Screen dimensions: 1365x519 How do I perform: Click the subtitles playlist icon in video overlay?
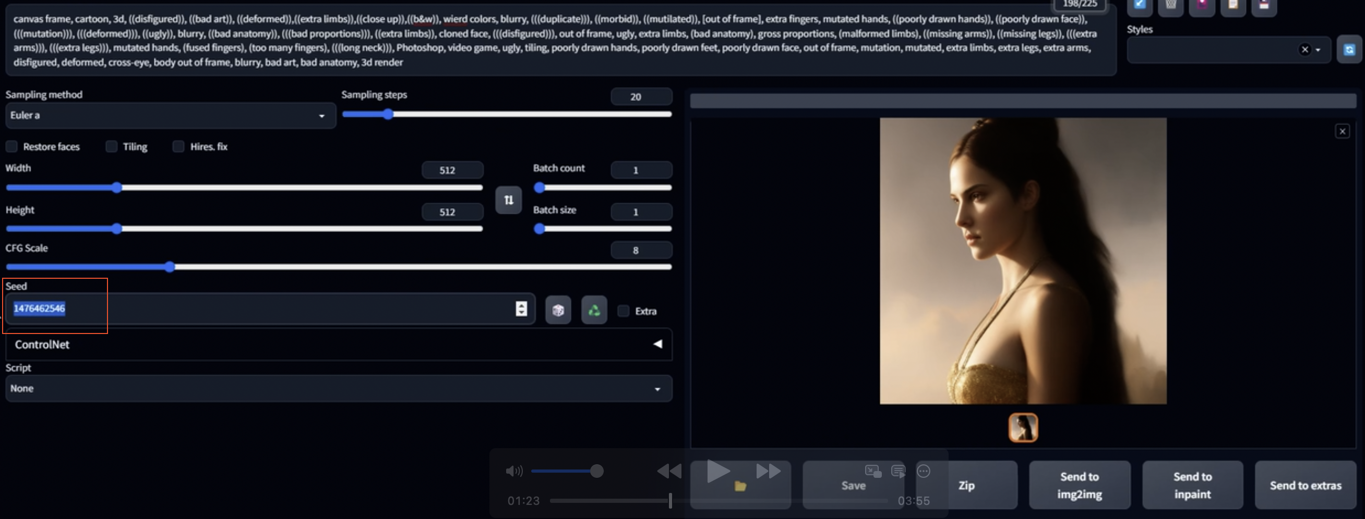(x=898, y=471)
